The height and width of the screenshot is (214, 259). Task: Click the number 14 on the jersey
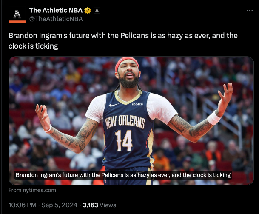pos(124,141)
